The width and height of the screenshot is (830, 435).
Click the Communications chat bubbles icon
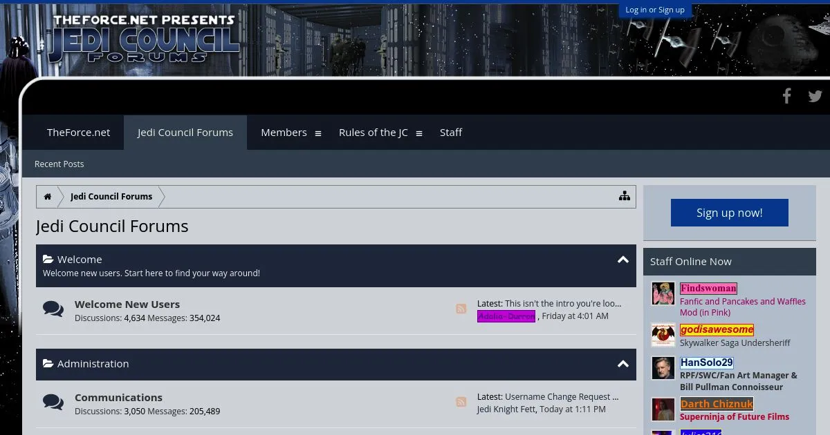click(x=53, y=402)
